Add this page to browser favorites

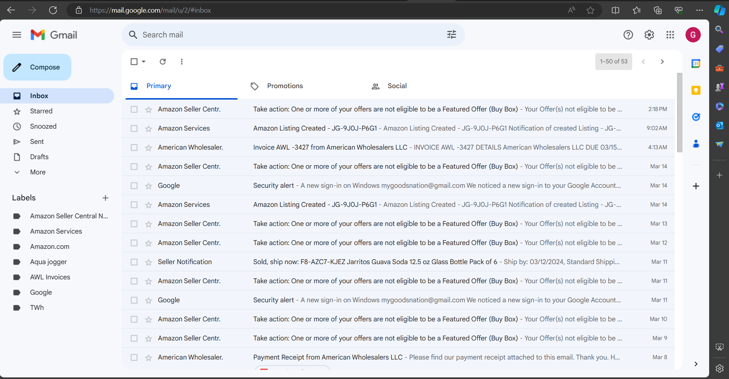pos(591,10)
